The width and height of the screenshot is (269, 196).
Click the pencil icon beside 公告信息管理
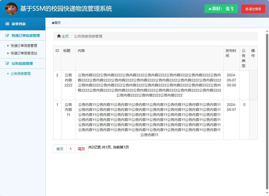pyautogui.click(x=7, y=63)
